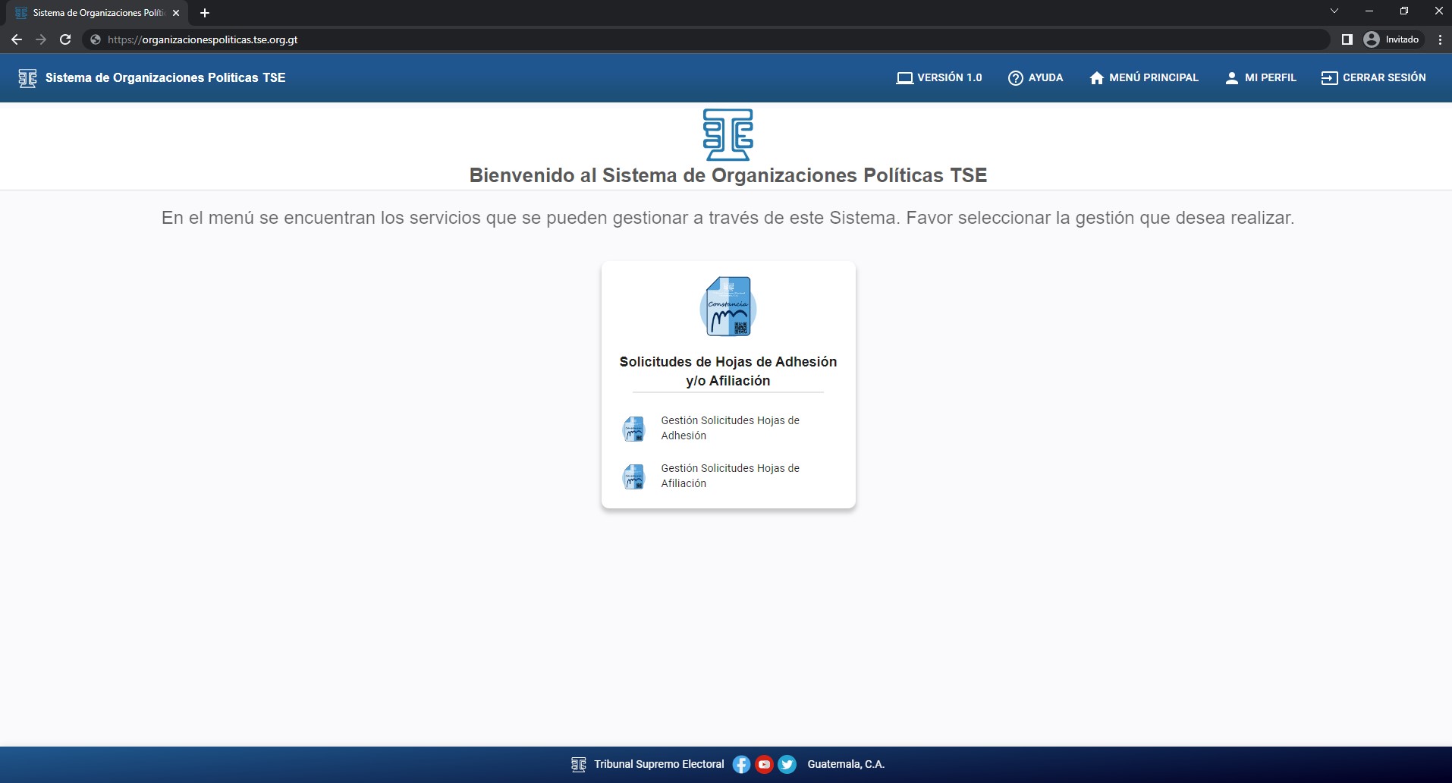The image size is (1452, 783).
Task: Click the Tribunal Supremo Electoral footer link
Action: 658,764
